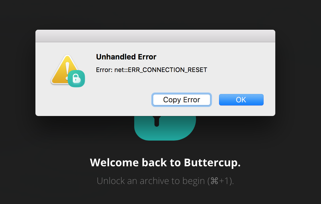Click the keyhole cutout in the Buttercup logo
321x204 pixels.
157,121
